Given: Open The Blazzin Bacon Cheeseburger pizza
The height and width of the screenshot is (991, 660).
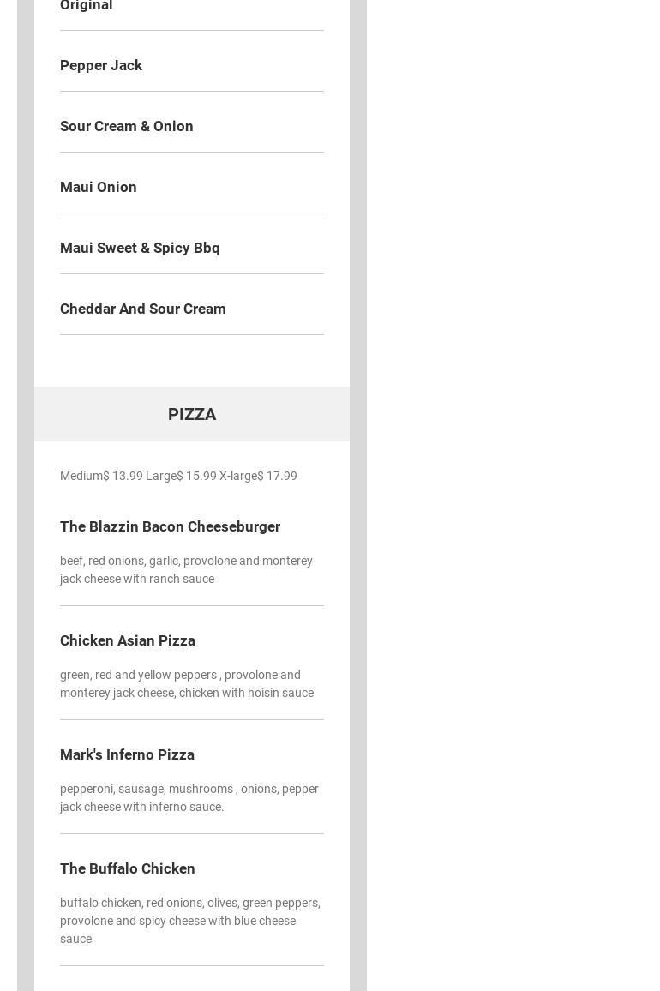Looking at the screenshot, I should coord(170,526).
